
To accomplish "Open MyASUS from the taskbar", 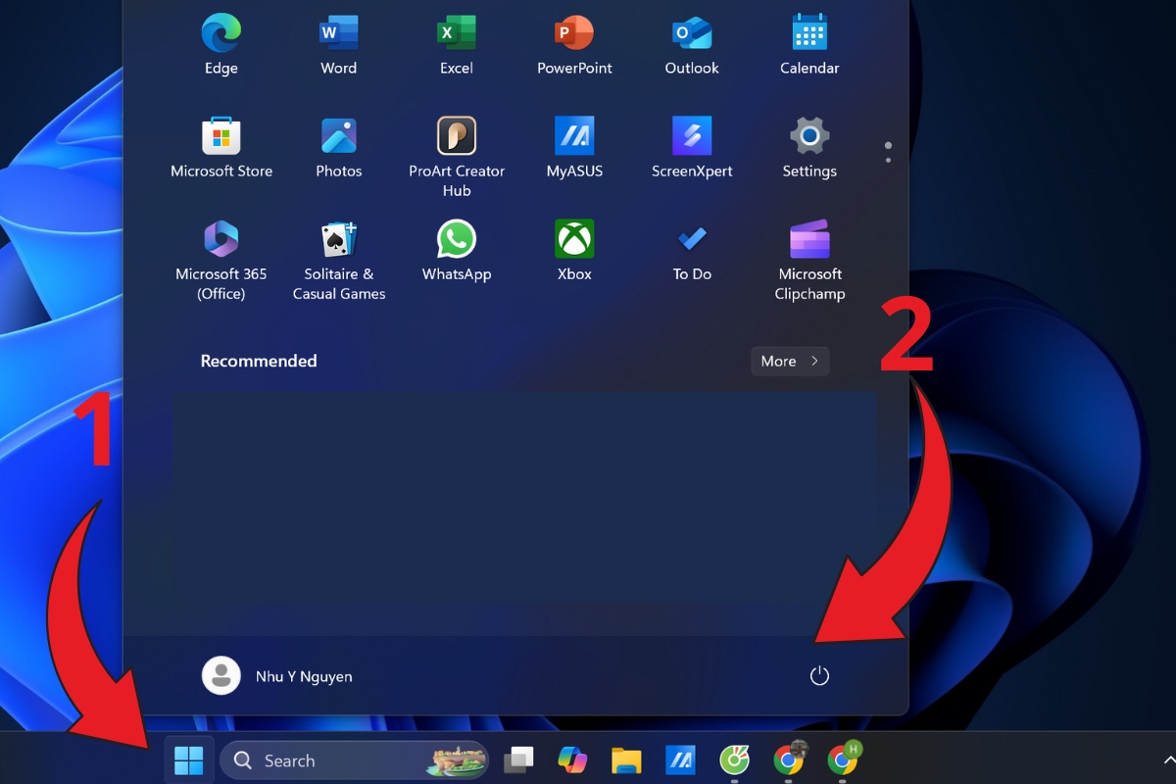I will click(680, 759).
